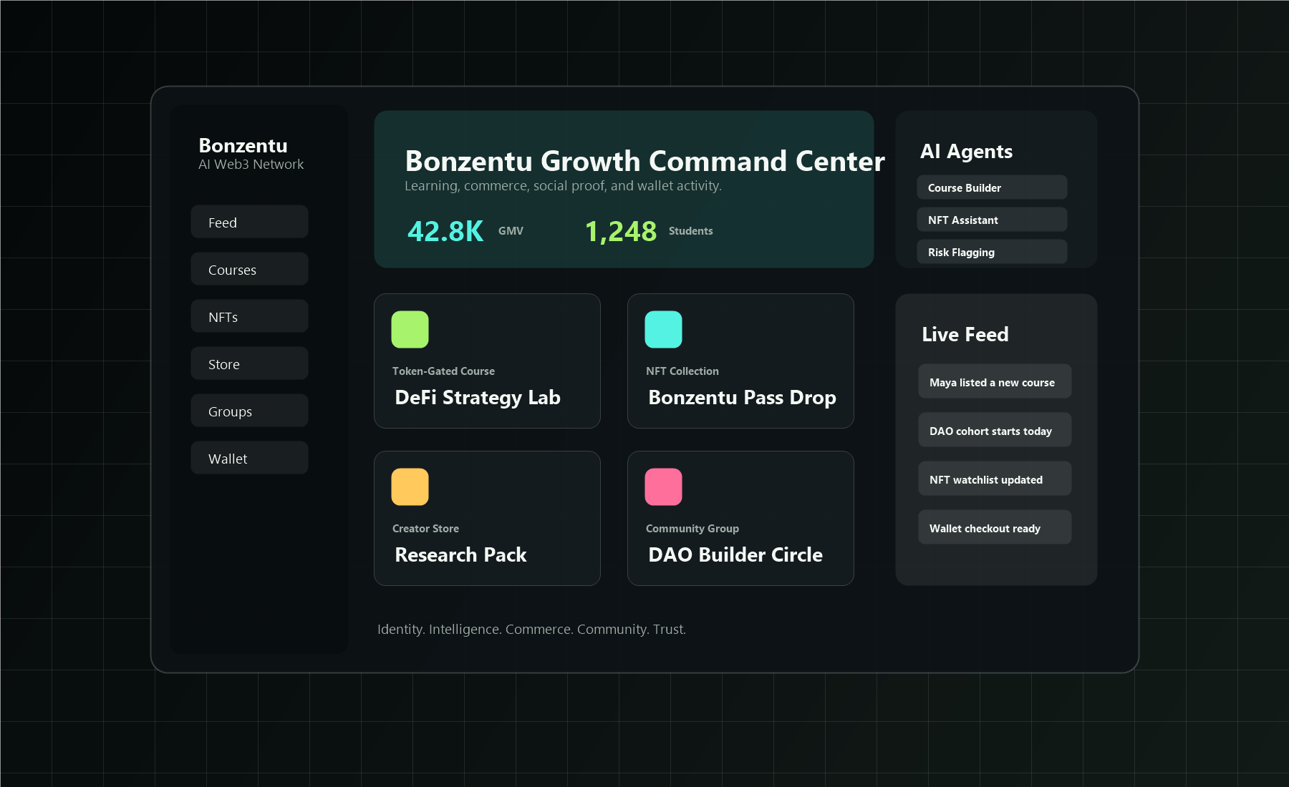This screenshot has width=1289, height=787.
Task: Activate the Risk Flagging agent
Action: pos(991,251)
